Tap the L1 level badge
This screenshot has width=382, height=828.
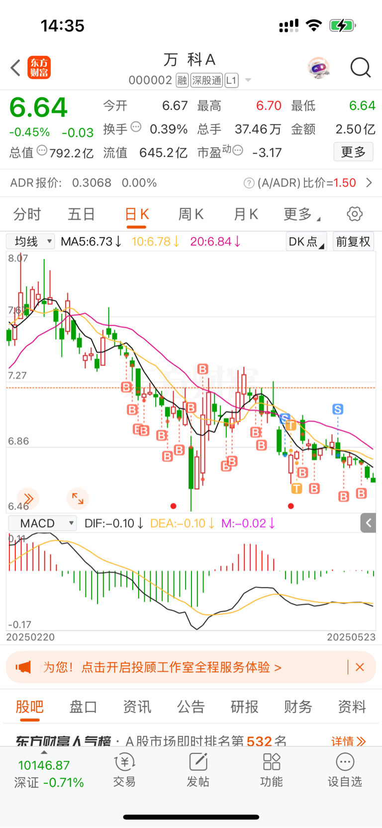(x=231, y=80)
